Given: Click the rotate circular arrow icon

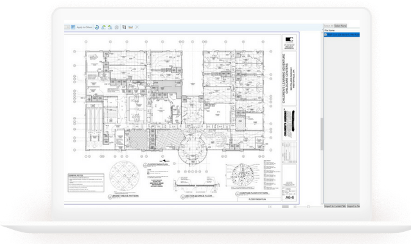Looking at the screenshot, I should tap(97, 27).
